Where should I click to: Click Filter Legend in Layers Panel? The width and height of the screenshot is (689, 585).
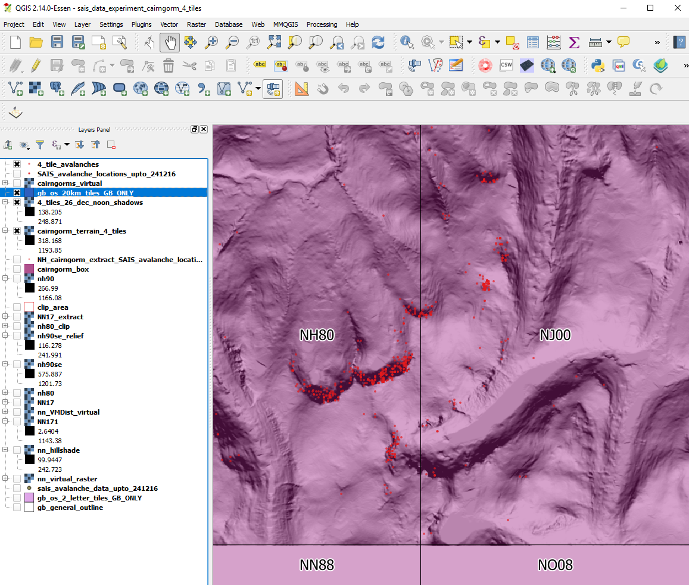(x=40, y=144)
